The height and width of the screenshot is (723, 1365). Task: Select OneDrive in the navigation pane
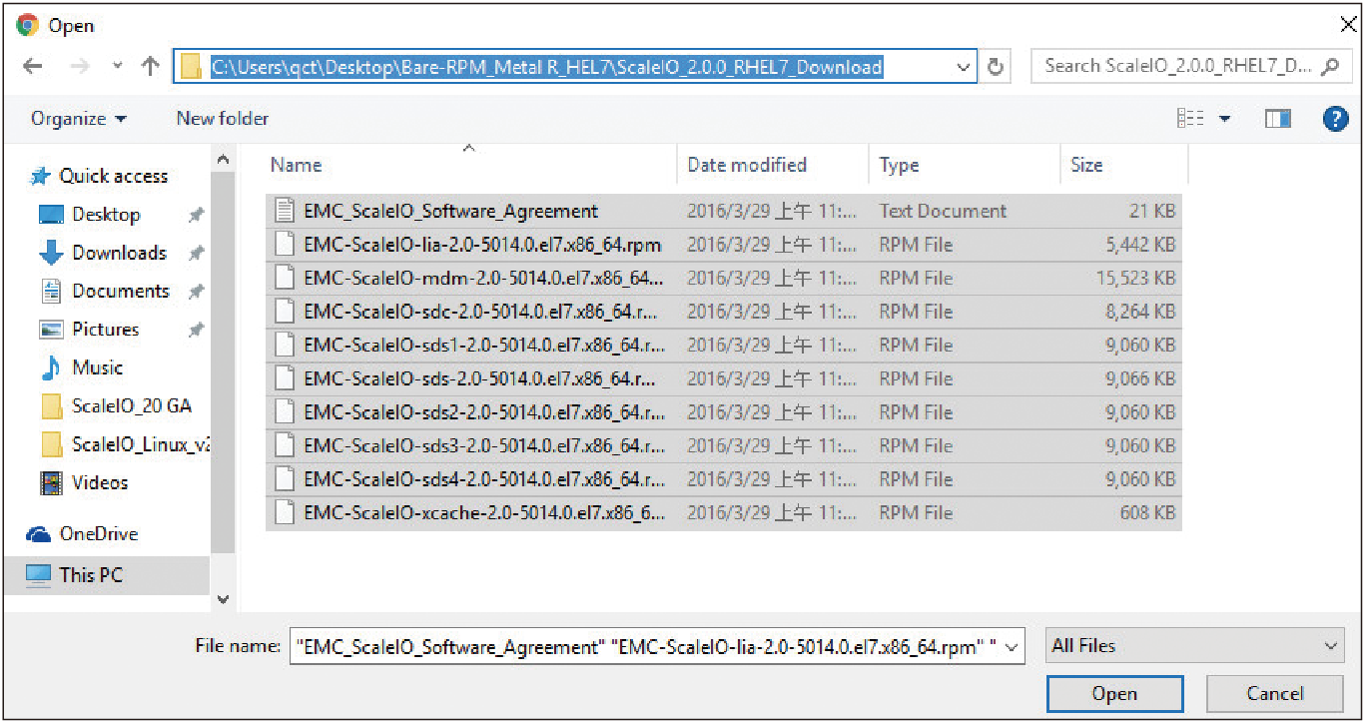click(x=83, y=534)
